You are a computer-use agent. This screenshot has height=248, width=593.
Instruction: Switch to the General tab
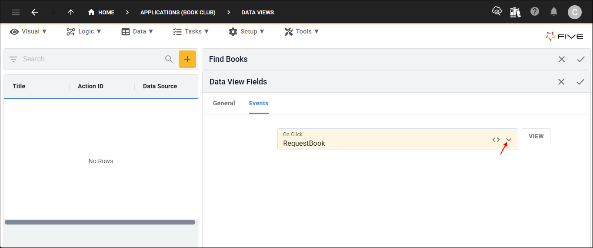[224, 104]
